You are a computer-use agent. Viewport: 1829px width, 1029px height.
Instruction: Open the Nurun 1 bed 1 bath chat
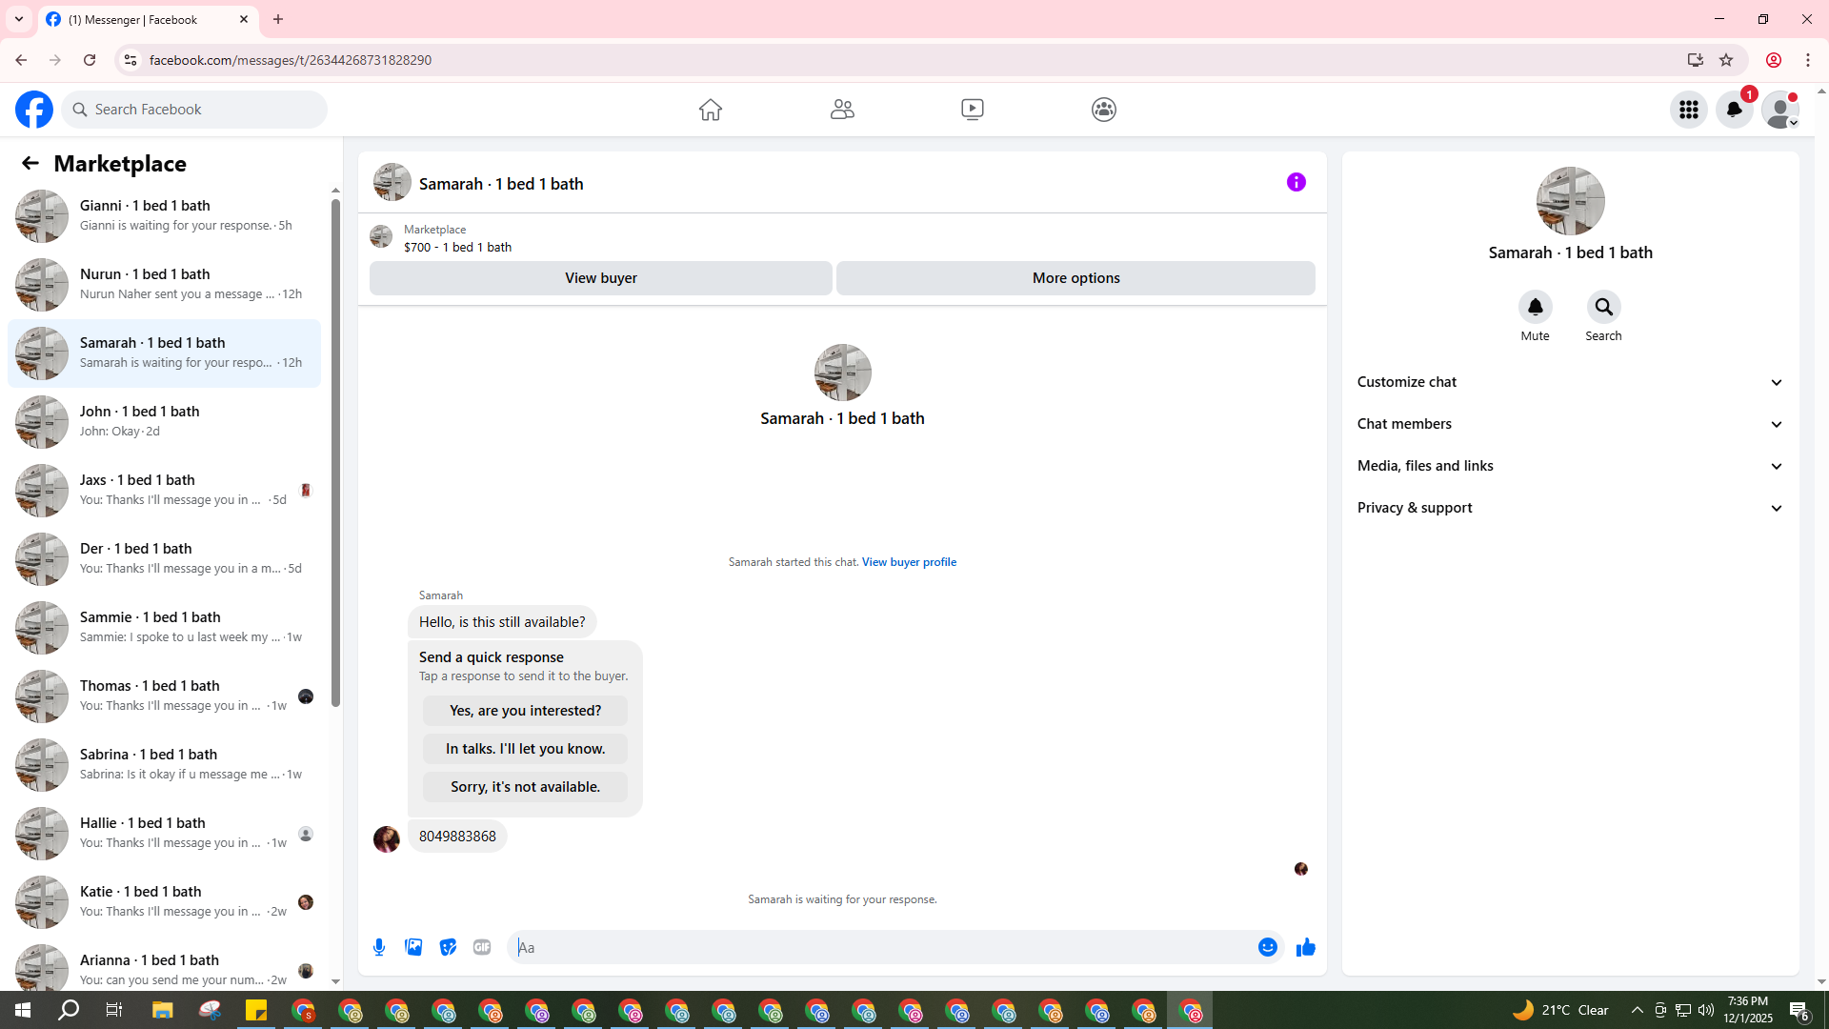tap(164, 285)
